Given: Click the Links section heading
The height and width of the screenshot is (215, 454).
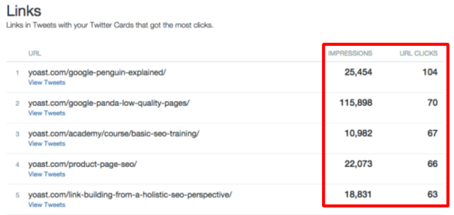Looking at the screenshot, I should (x=24, y=11).
